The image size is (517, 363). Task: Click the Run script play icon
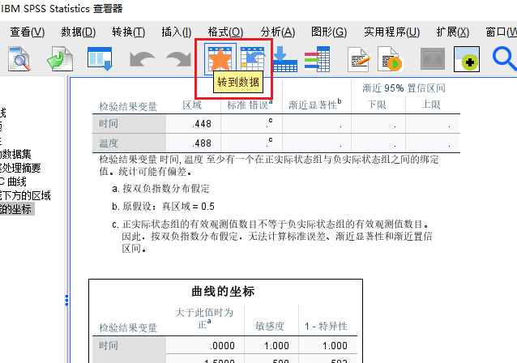click(x=390, y=59)
